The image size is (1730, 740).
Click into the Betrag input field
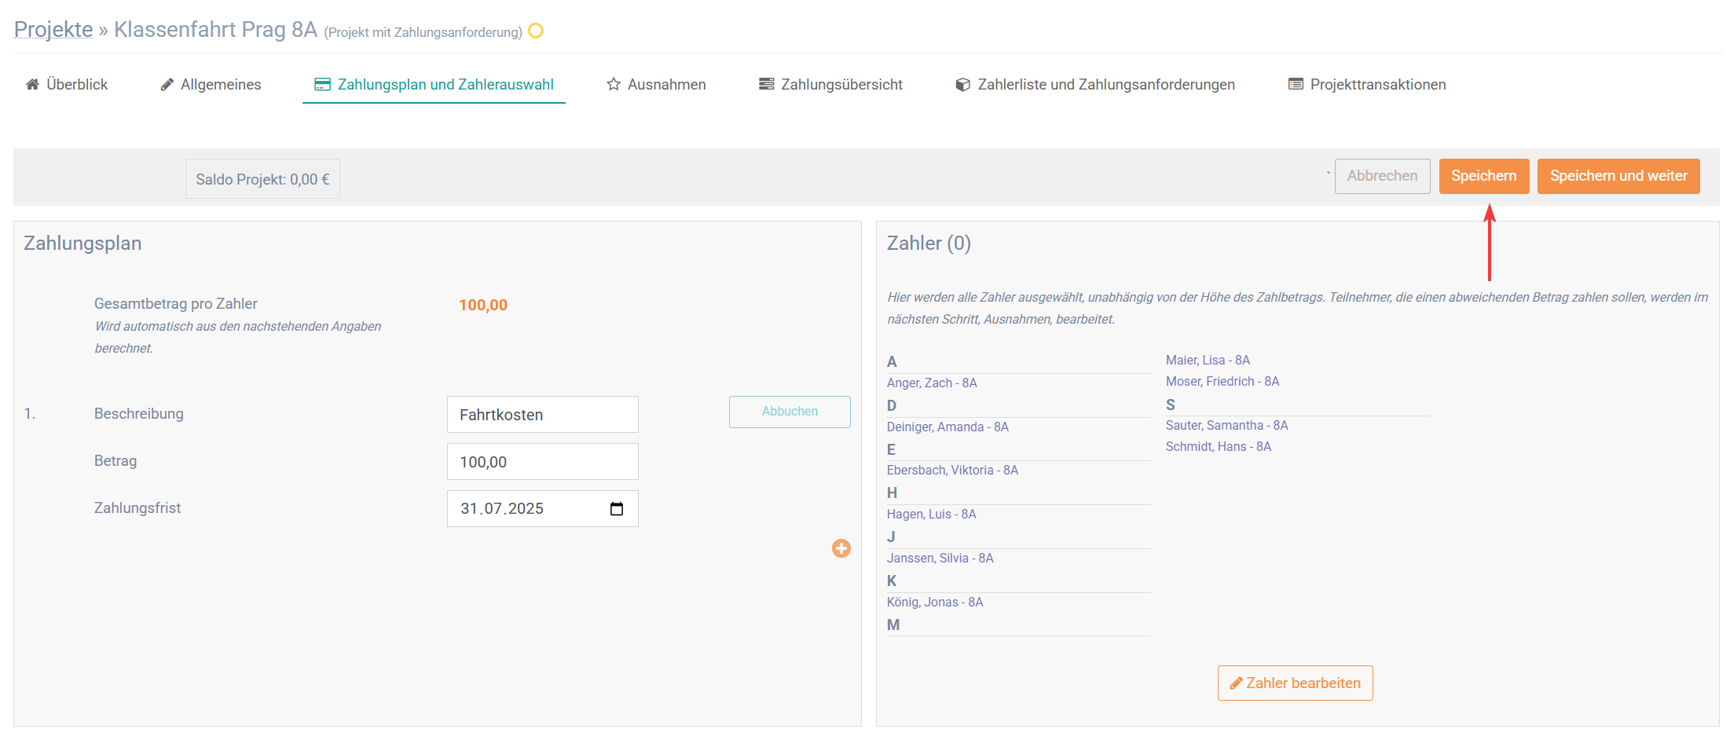pos(542,462)
